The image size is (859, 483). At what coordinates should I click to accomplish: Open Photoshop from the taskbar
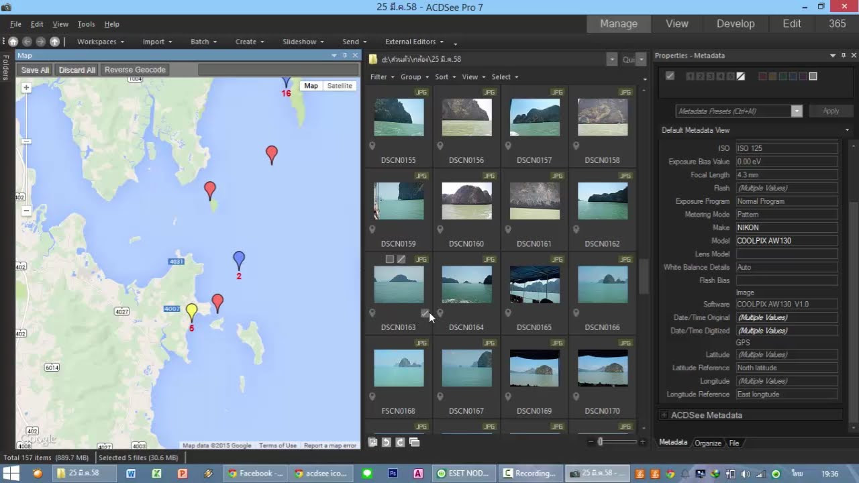[393, 473]
